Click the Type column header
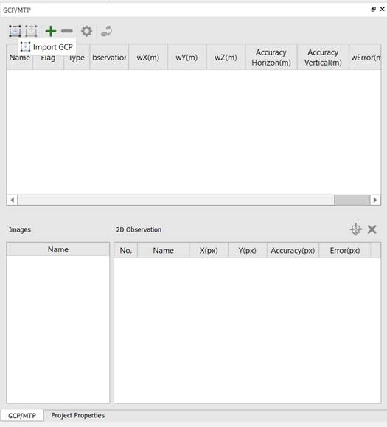This screenshot has height=427, width=387. 77,58
